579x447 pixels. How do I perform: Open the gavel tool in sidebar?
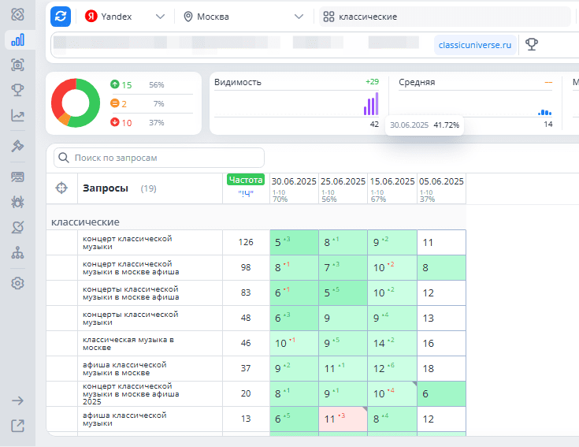[17, 146]
